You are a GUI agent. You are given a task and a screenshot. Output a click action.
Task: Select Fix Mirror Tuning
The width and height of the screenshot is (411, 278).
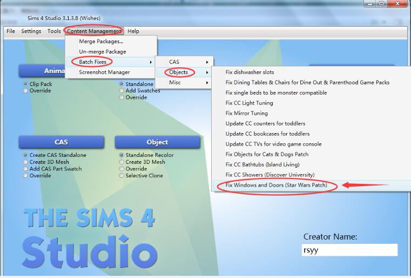[312, 113]
